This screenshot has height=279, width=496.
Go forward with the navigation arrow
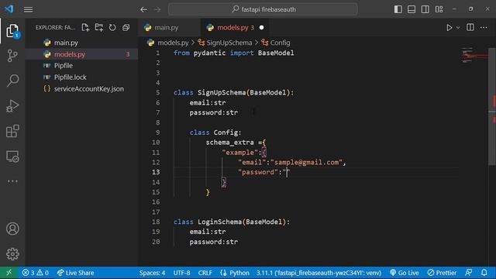coord(157,9)
